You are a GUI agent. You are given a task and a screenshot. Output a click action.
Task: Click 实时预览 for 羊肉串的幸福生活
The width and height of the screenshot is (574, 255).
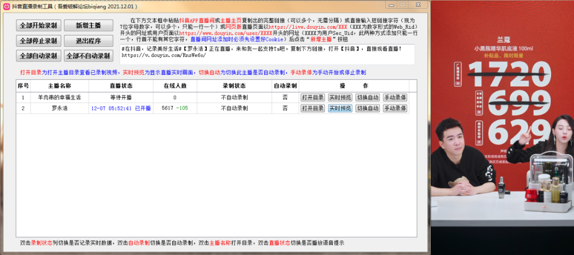[x=340, y=98]
